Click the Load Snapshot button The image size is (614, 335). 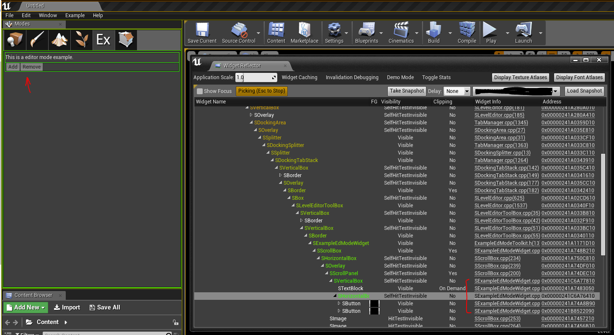point(584,91)
